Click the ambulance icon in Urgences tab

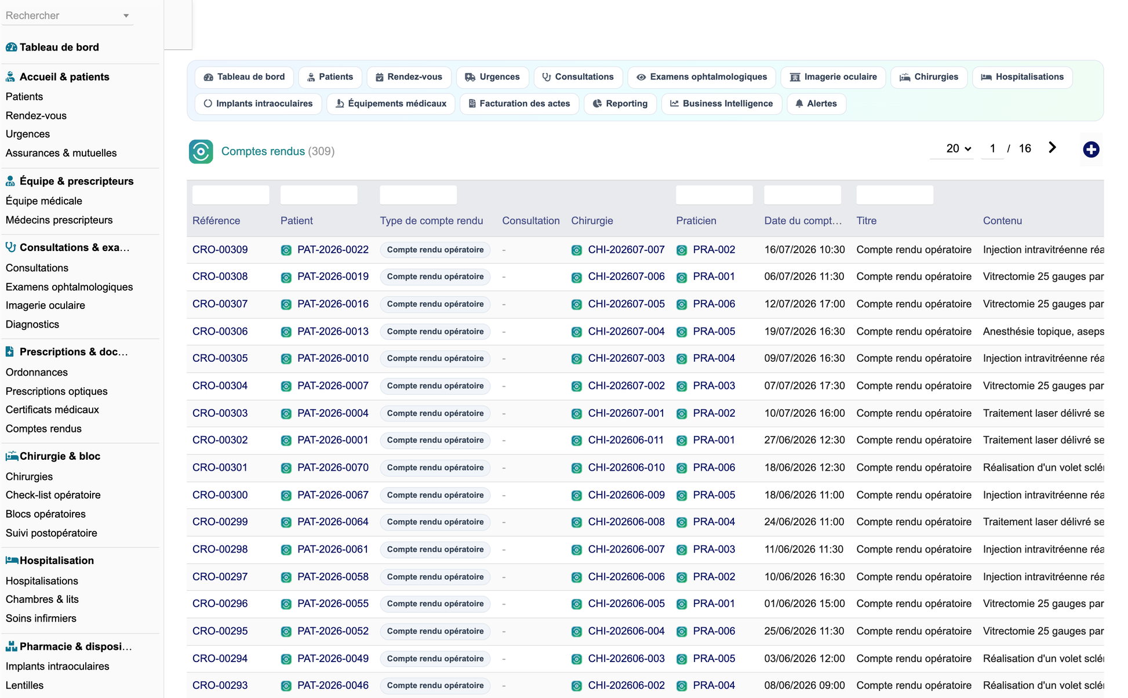pyautogui.click(x=470, y=77)
